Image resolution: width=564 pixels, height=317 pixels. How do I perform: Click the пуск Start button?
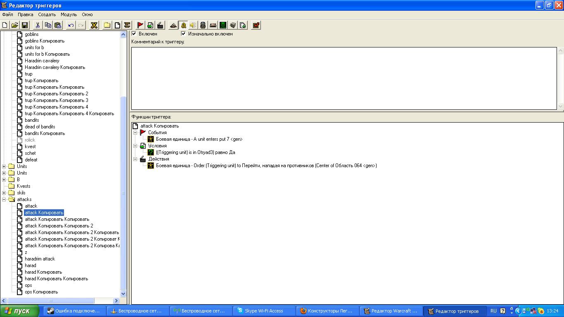click(20, 311)
